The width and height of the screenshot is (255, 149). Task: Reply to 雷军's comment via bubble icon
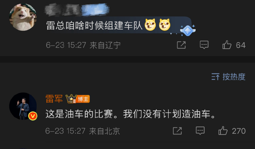pyautogui.click(x=200, y=131)
